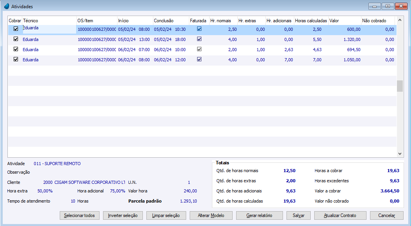Toggle Faturada checkbox on the 1.050,00 row
The width and height of the screenshot is (411, 226).
coord(199,60)
